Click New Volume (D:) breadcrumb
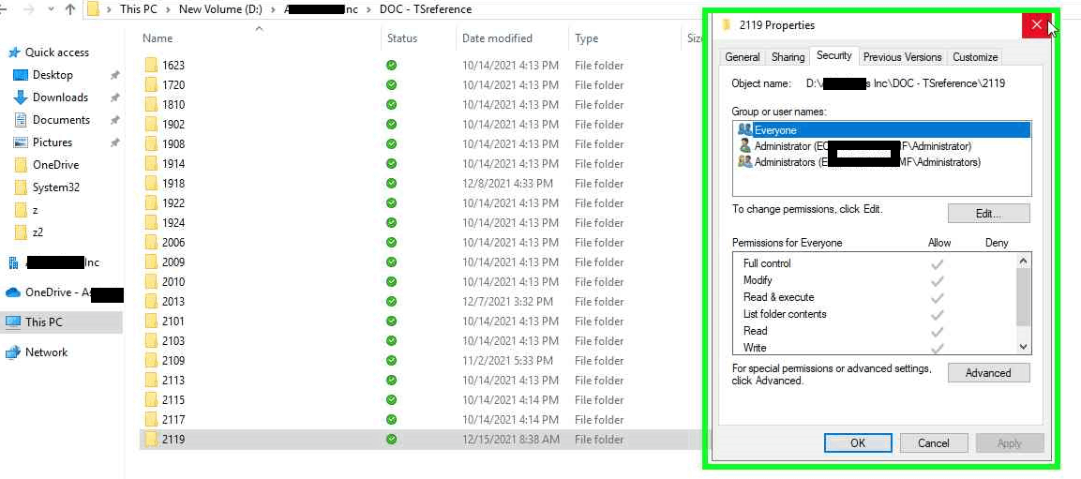 point(220,9)
